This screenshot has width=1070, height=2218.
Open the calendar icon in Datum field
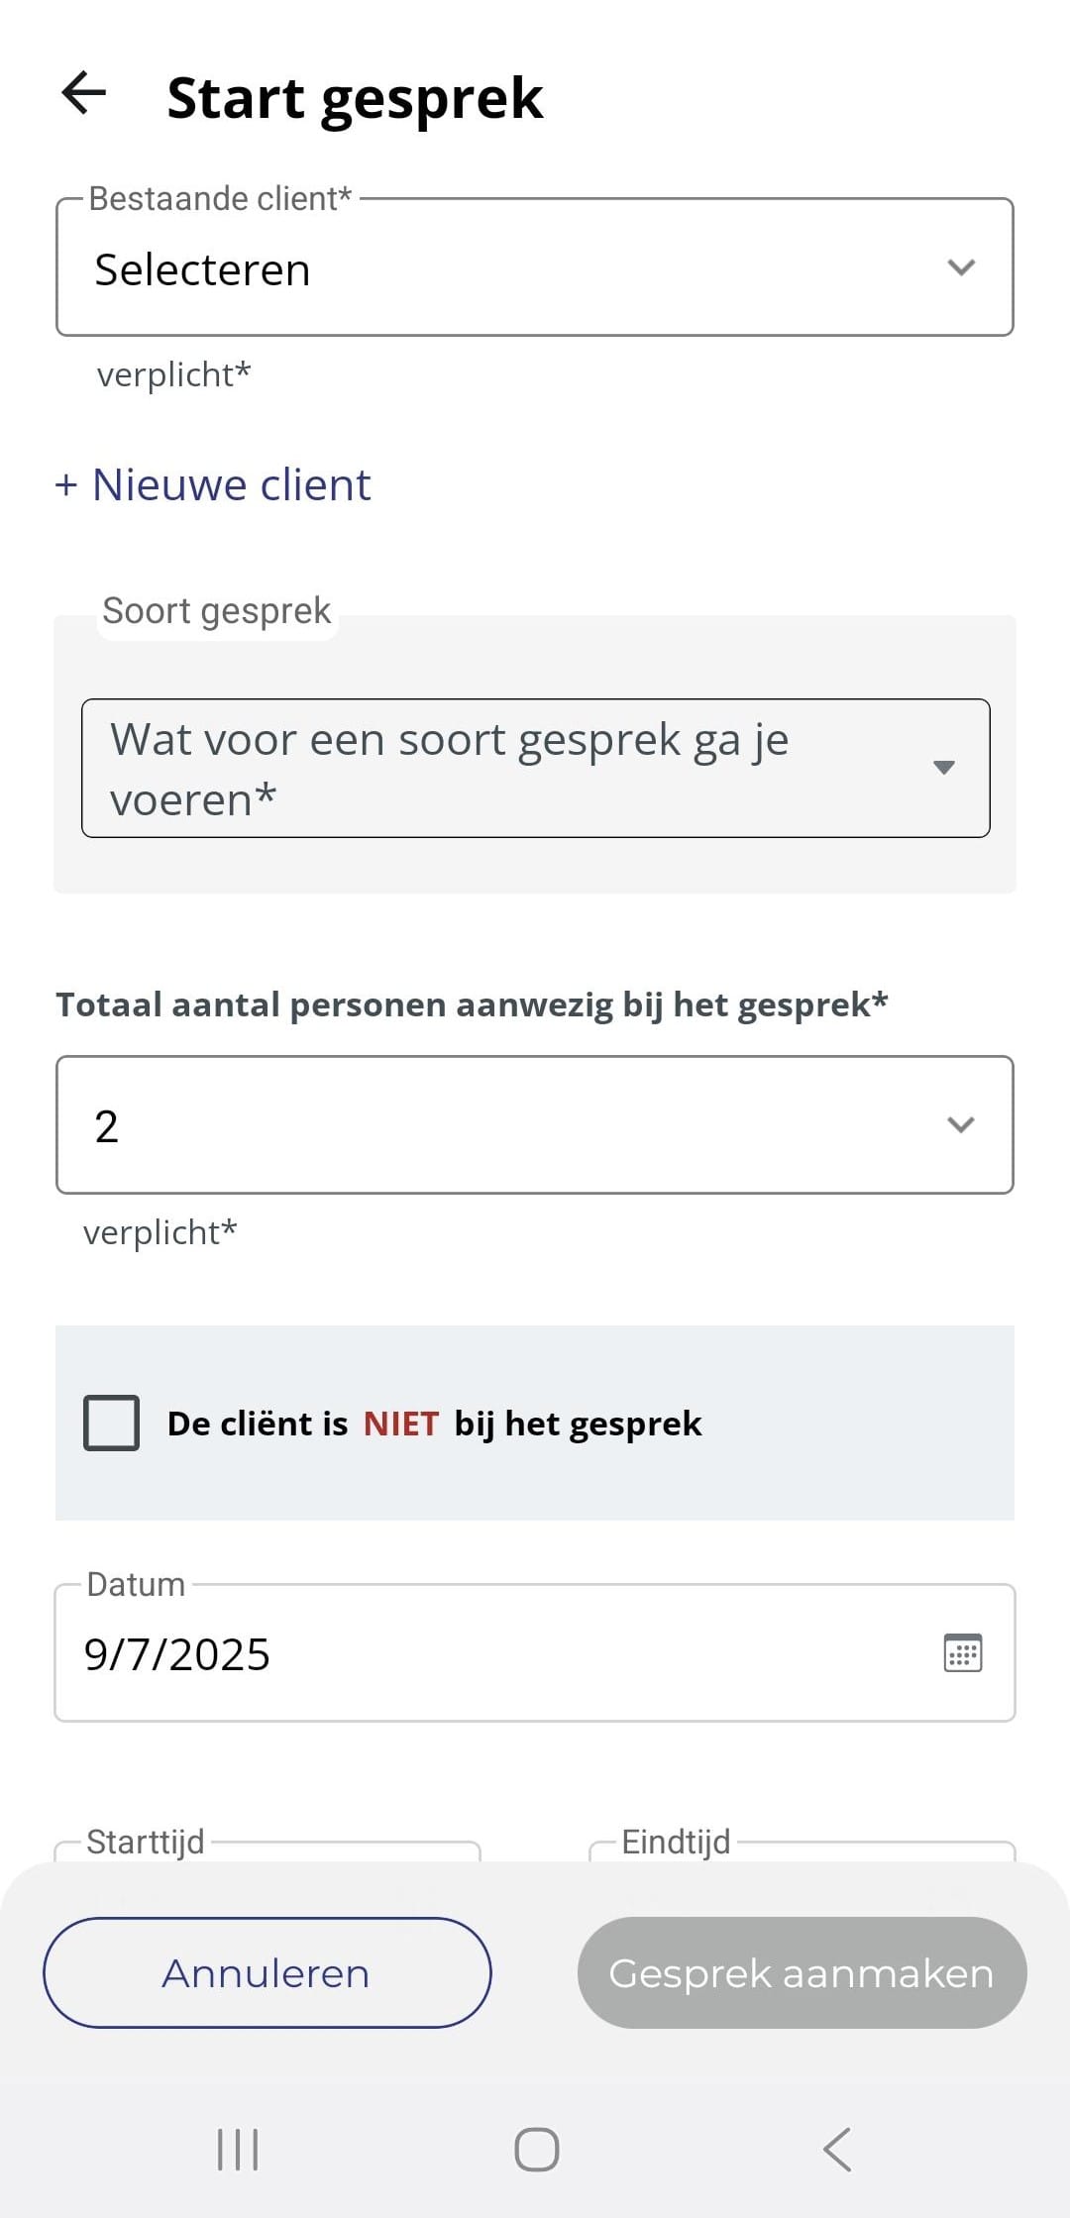(962, 1652)
